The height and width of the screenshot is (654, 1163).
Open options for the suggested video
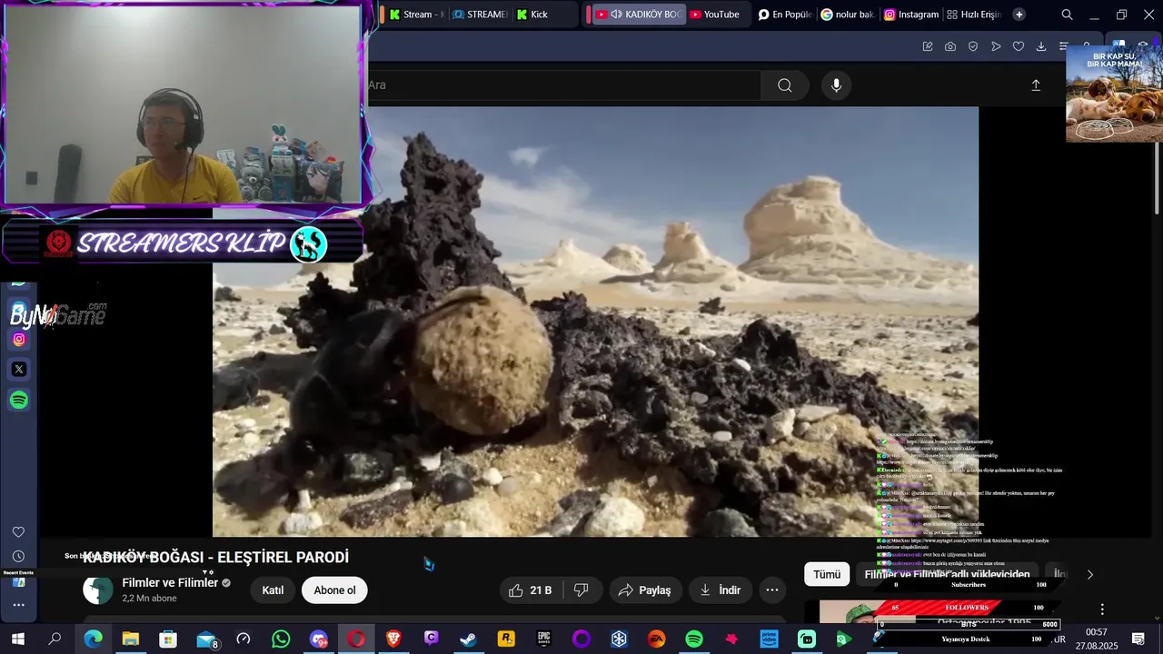1102,609
